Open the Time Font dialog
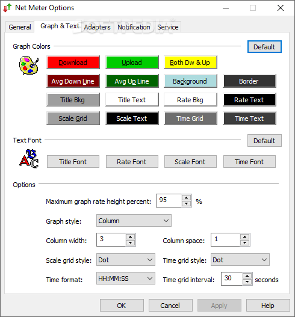Image resolution: width=295 pixels, height=317 pixels. coord(249,162)
